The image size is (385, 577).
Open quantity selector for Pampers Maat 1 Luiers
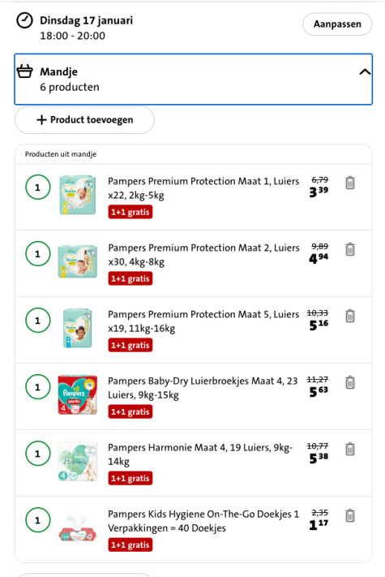(38, 187)
